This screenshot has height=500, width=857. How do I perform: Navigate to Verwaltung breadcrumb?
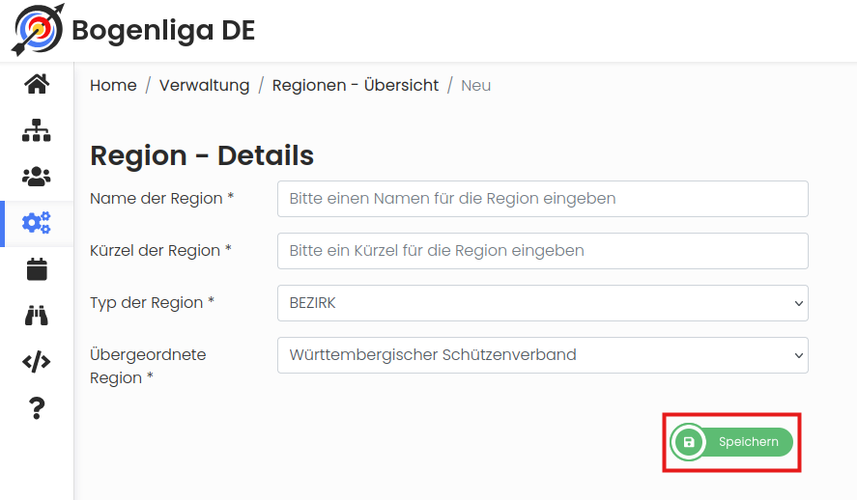(x=205, y=86)
